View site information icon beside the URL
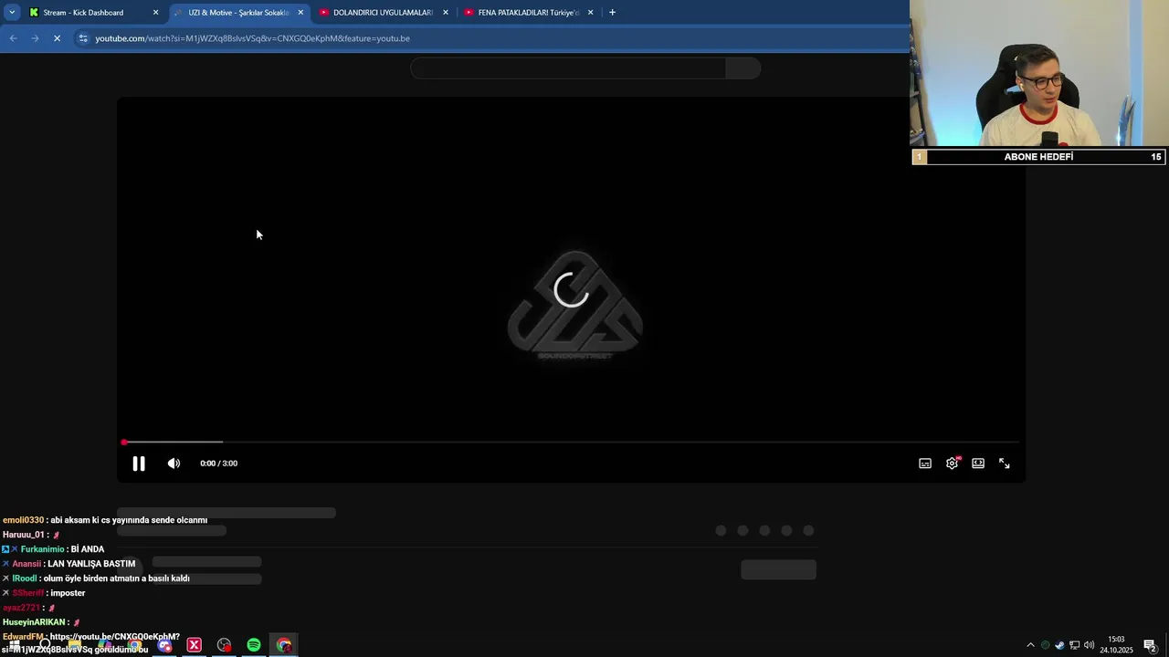This screenshot has height=657, width=1169. [83, 38]
